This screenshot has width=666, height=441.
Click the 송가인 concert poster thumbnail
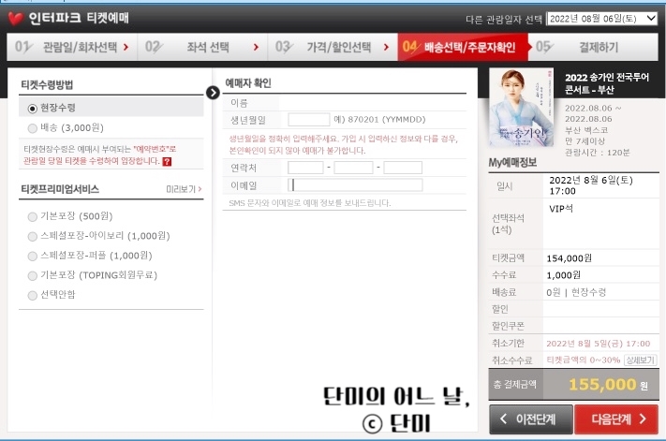[522, 108]
